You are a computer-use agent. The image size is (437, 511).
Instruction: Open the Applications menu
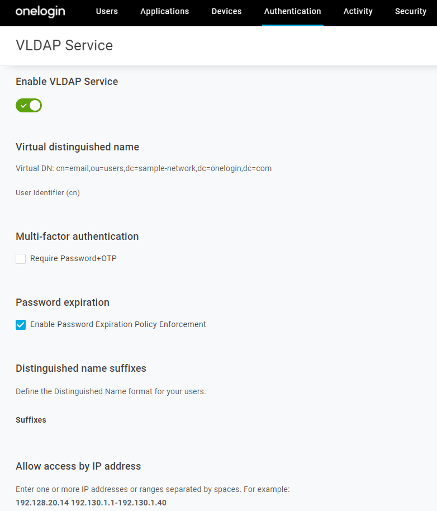[165, 11]
